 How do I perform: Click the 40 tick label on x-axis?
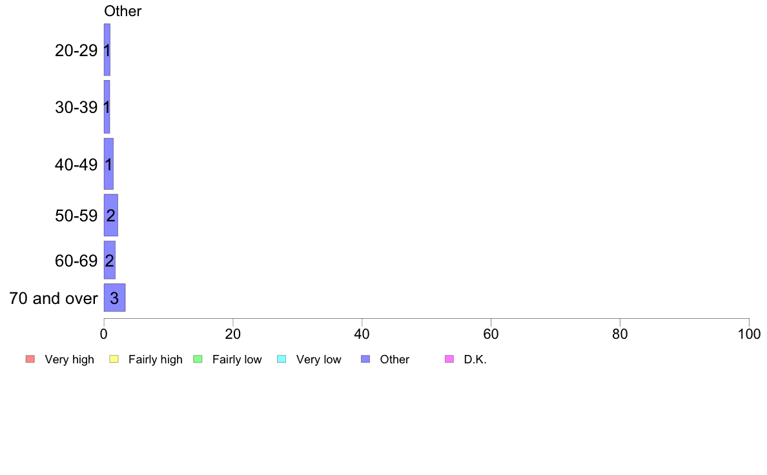click(x=362, y=334)
